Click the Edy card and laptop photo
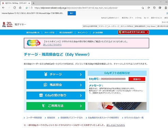Viewport: 168px width, 128px height. click(x=117, y=106)
